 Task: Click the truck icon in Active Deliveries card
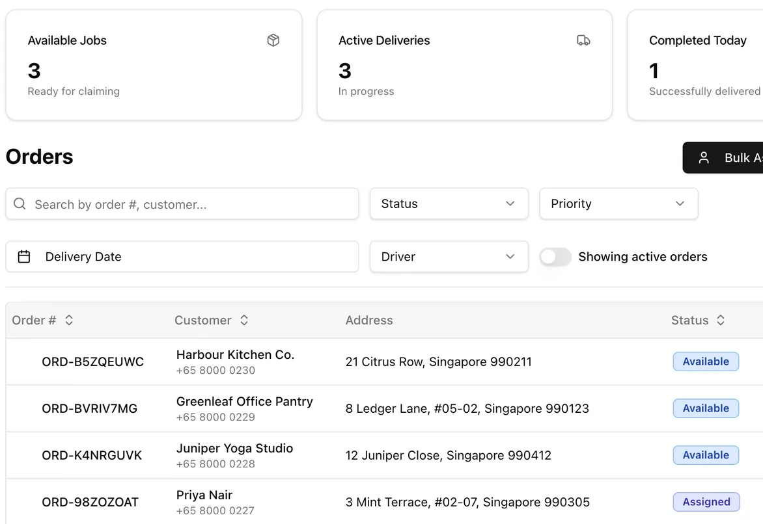pos(583,40)
